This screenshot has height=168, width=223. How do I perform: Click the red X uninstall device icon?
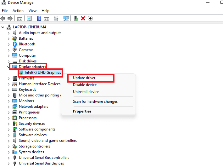(x=83, y=18)
